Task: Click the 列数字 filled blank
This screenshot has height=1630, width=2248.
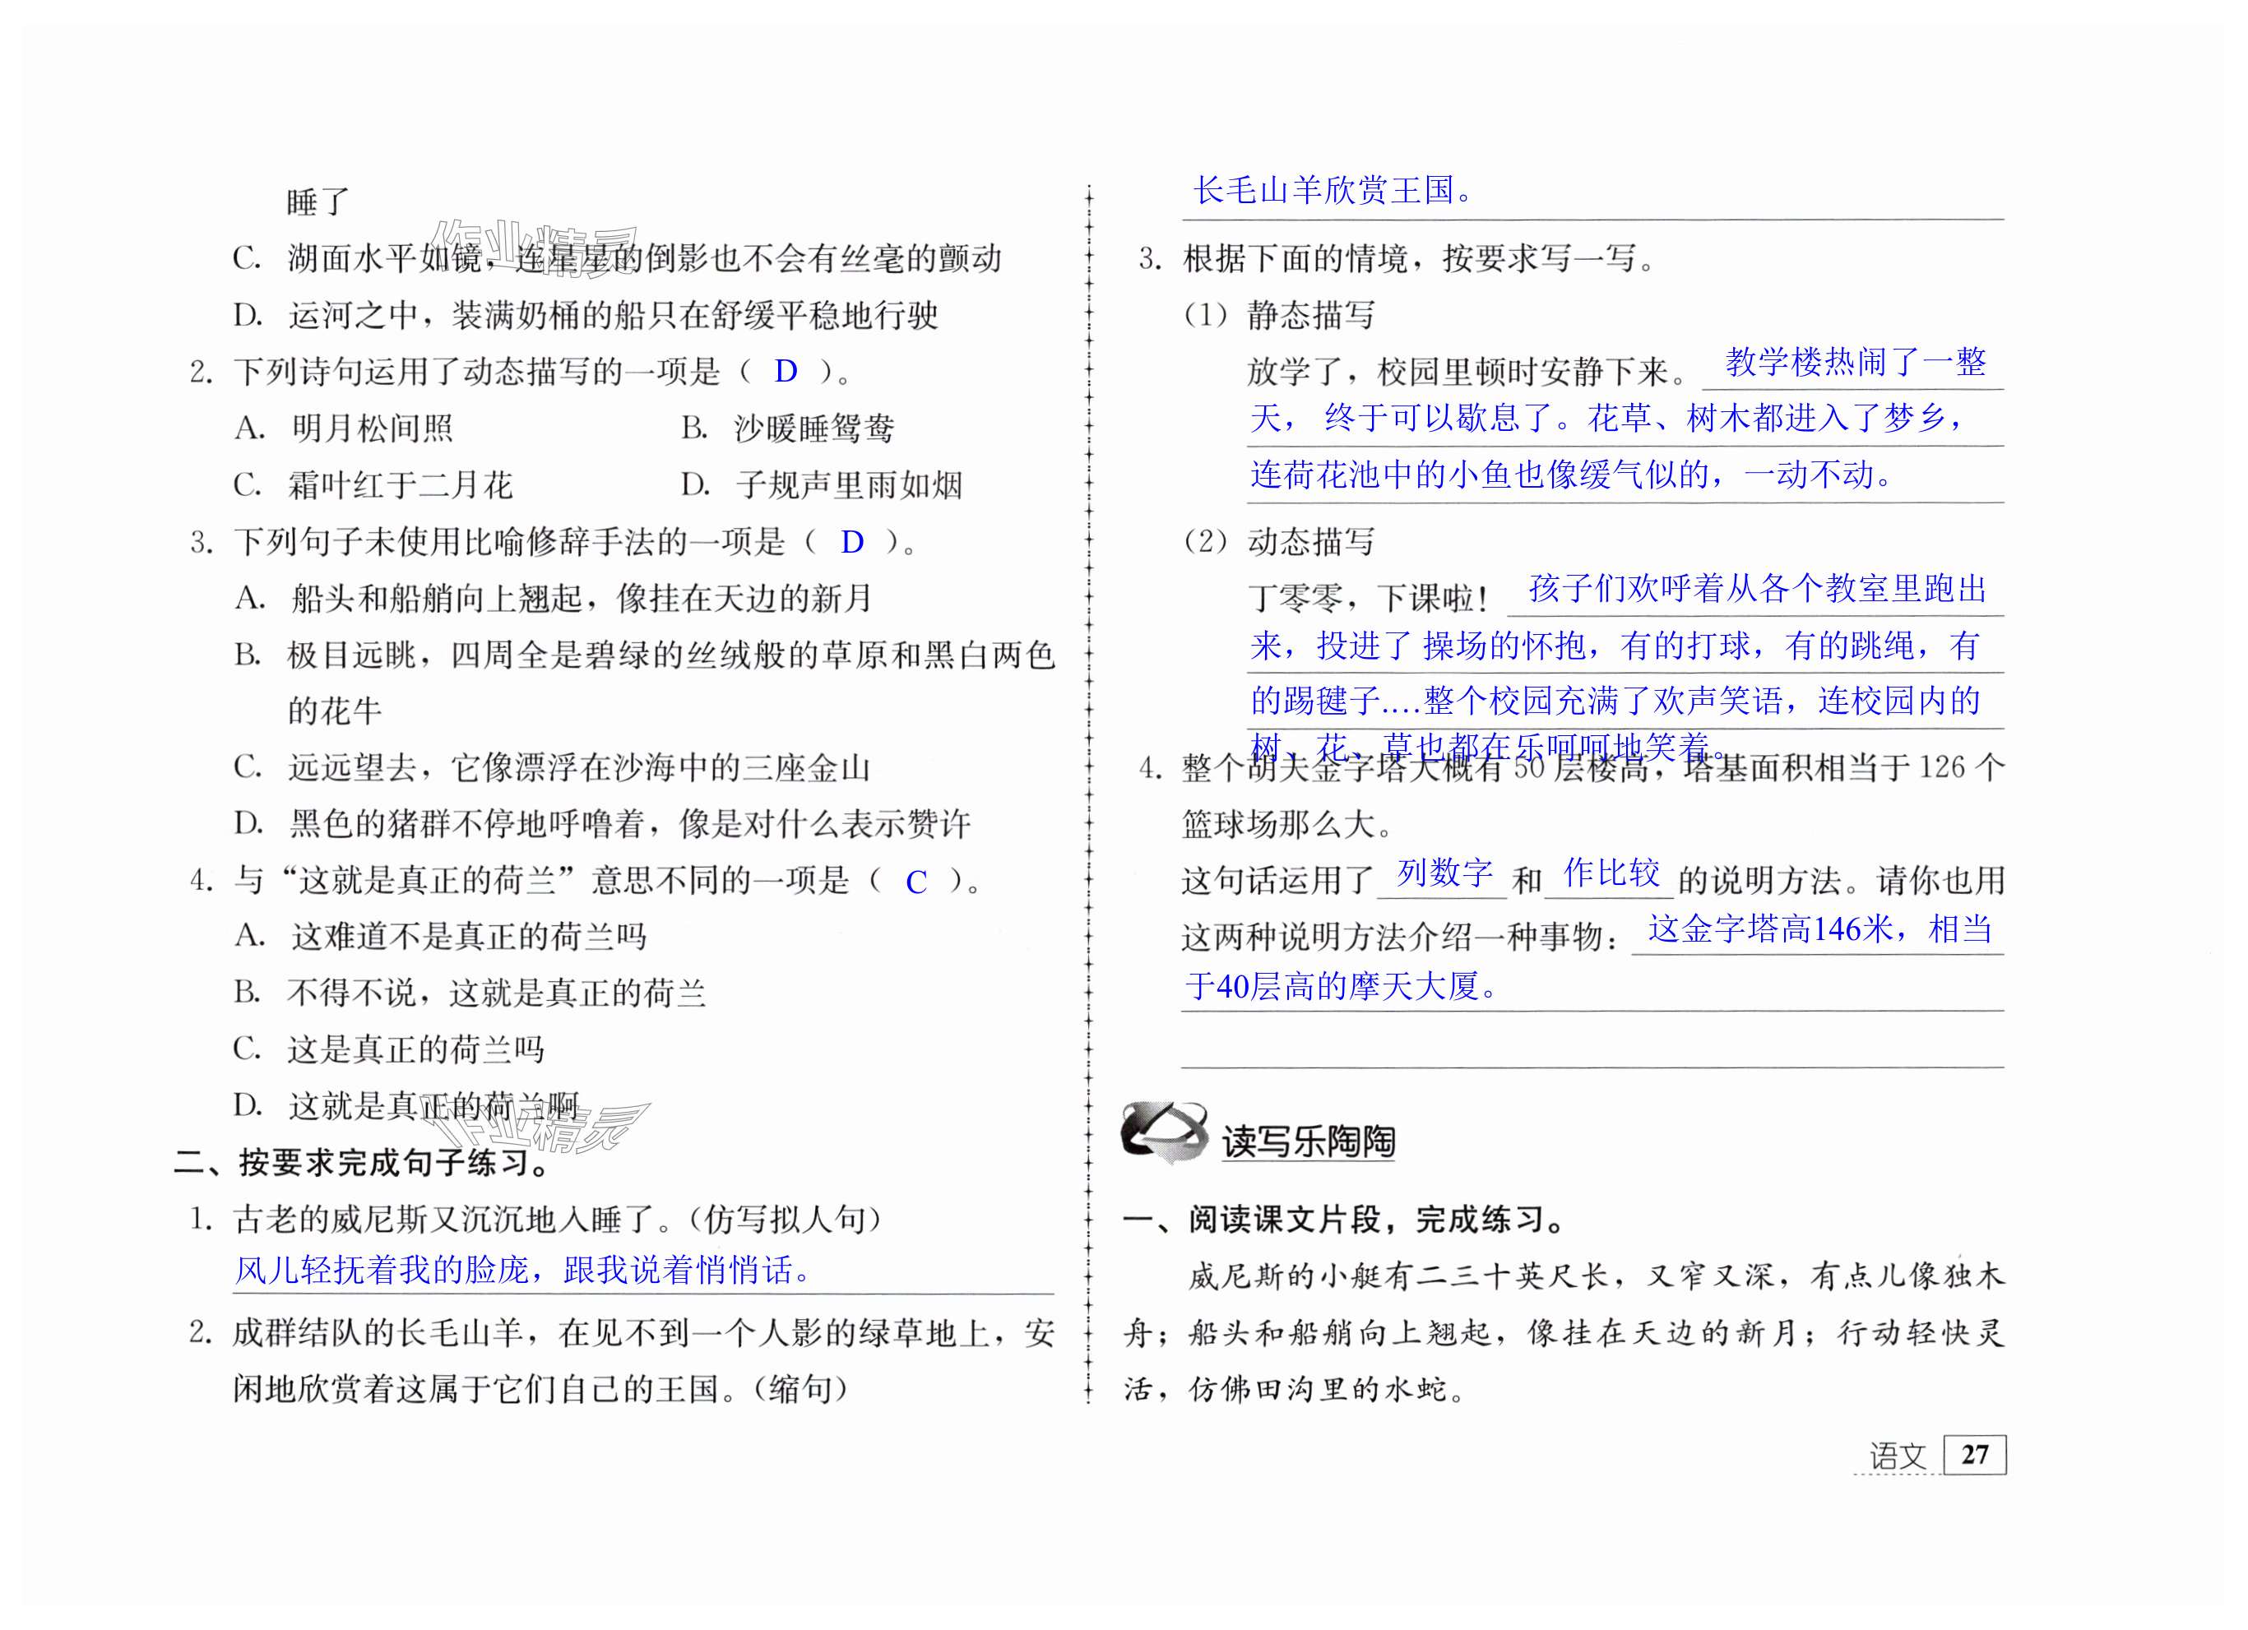Action: click(1444, 873)
